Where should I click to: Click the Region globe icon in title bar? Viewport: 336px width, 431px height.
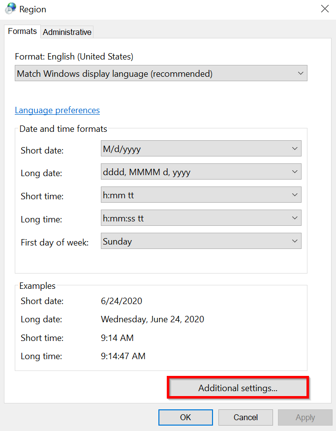point(10,8)
